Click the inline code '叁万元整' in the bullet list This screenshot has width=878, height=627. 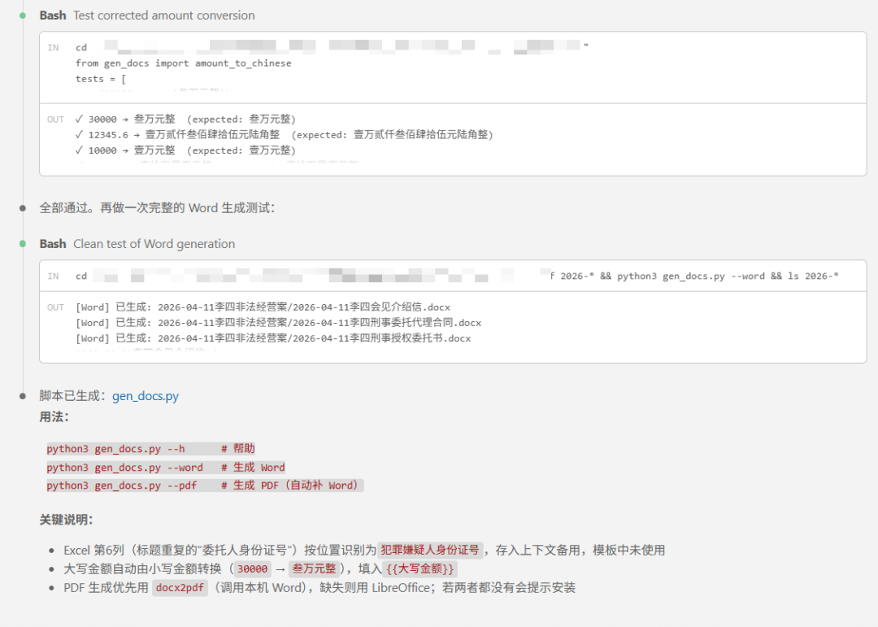314,568
